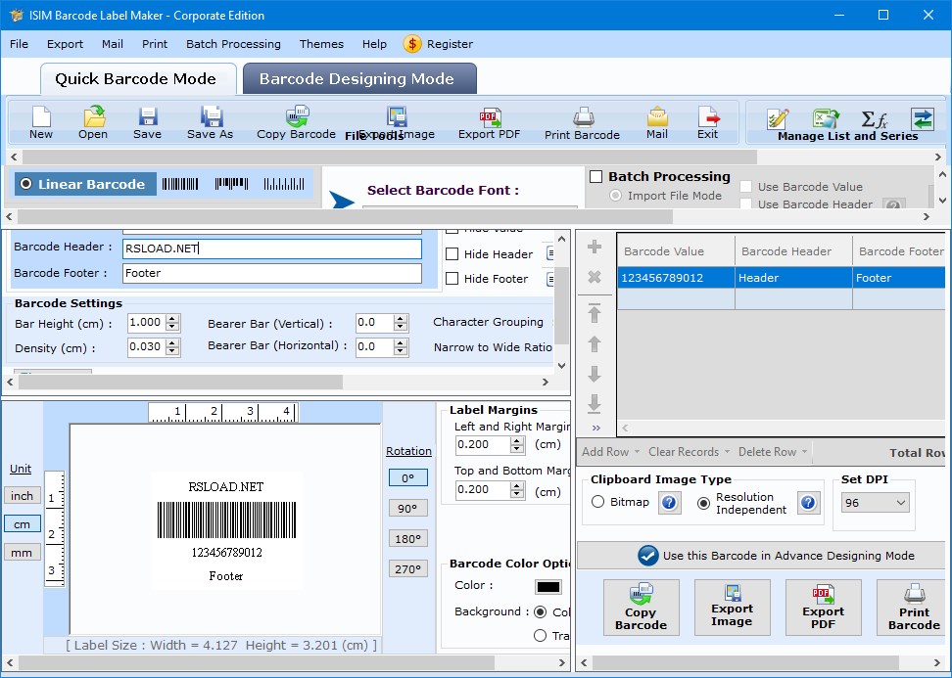Viewport: 952px width, 678px height.
Task: Check the Hide Header checkbox
Action: coord(452,254)
